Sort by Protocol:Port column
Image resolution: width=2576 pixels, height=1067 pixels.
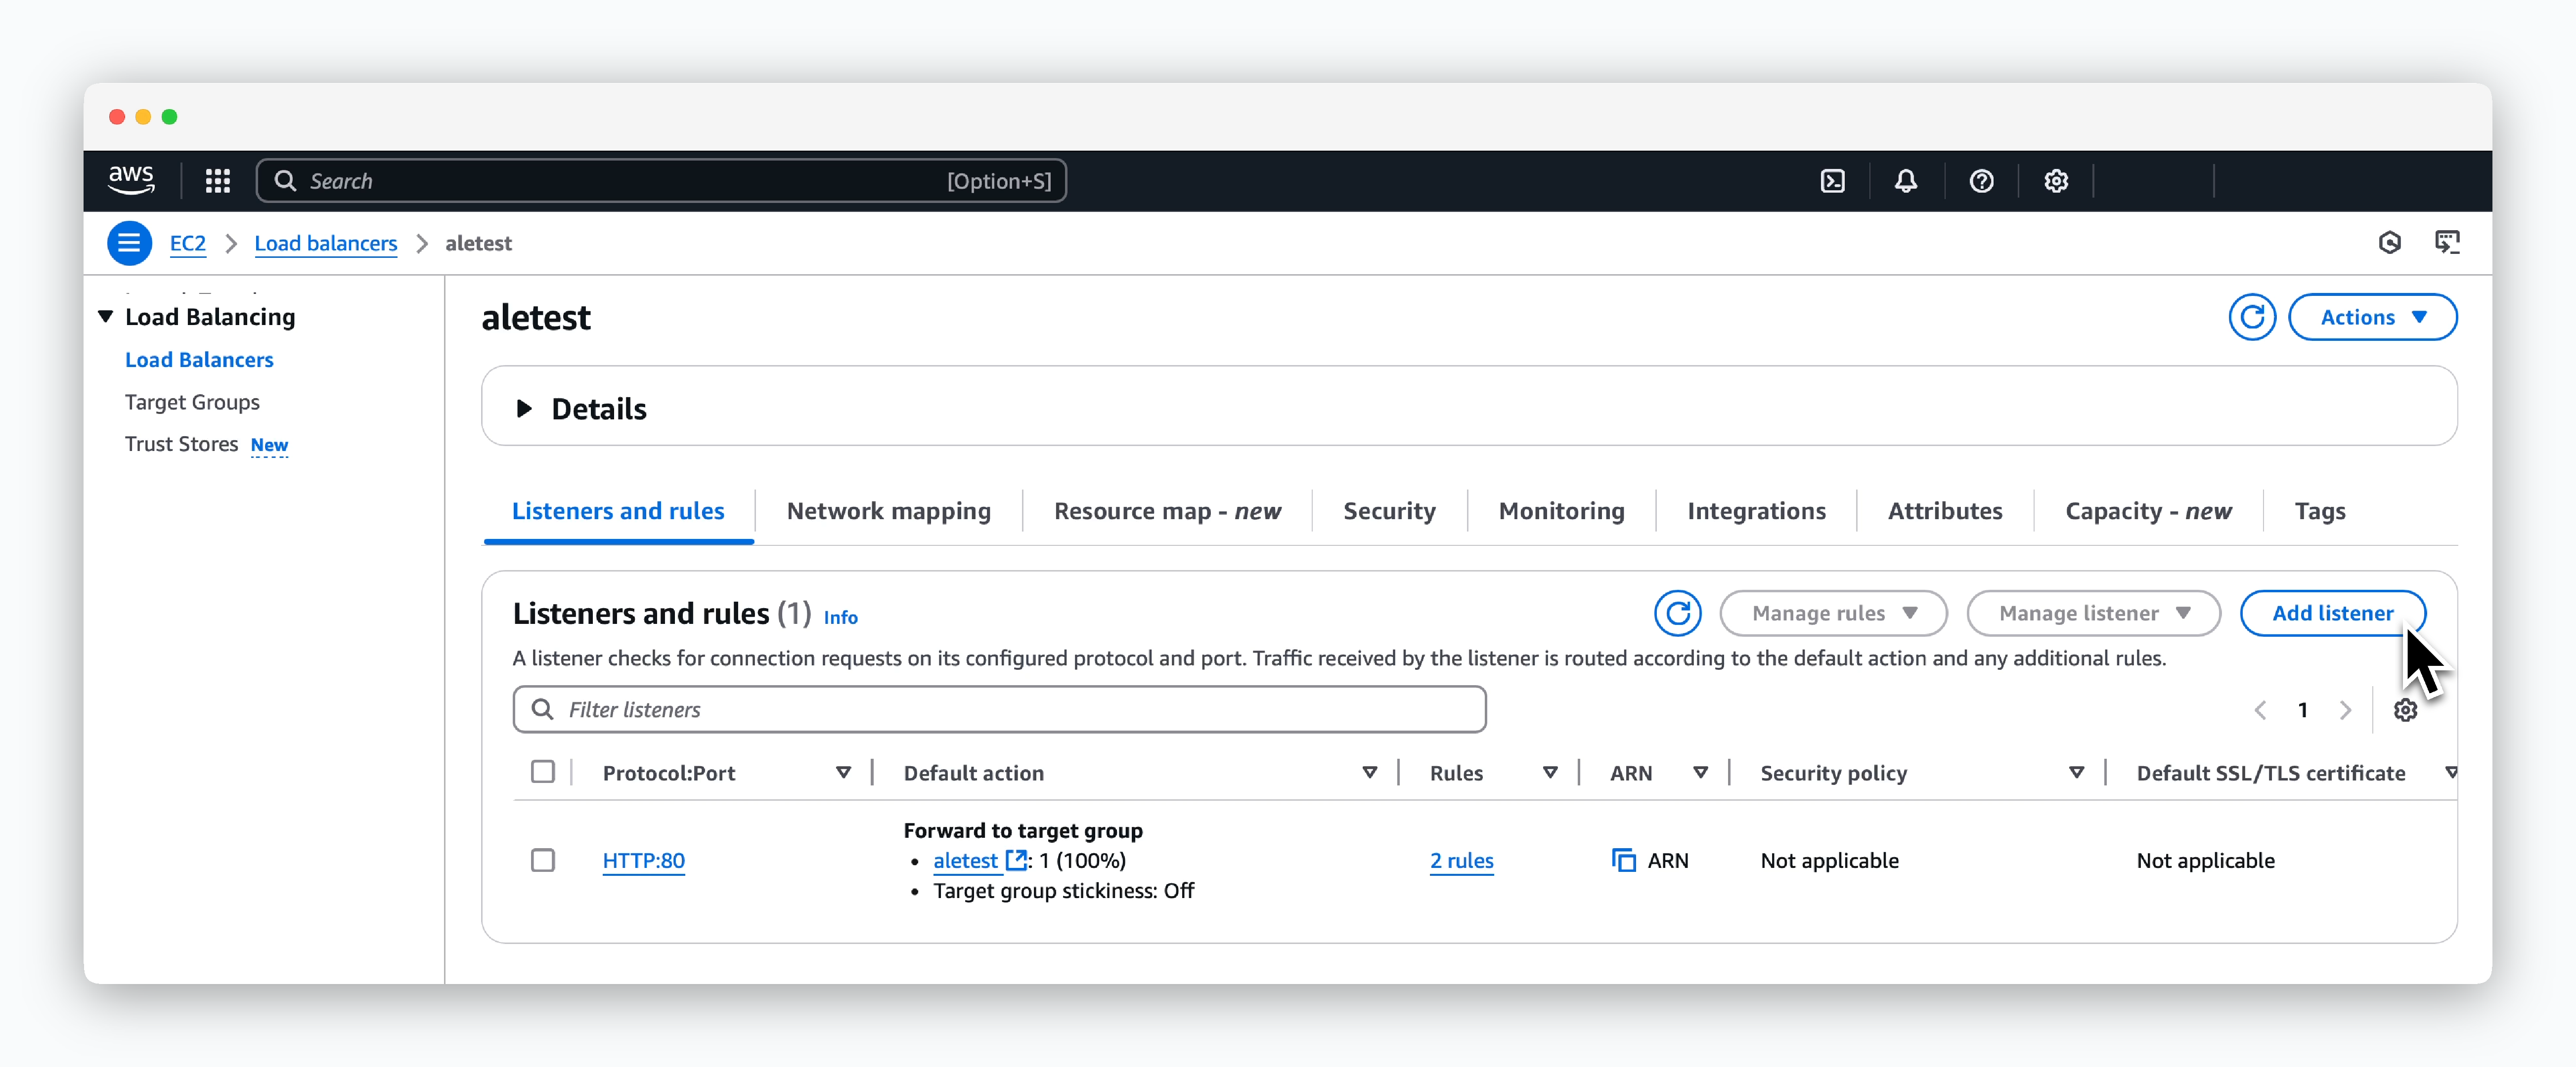click(x=843, y=773)
